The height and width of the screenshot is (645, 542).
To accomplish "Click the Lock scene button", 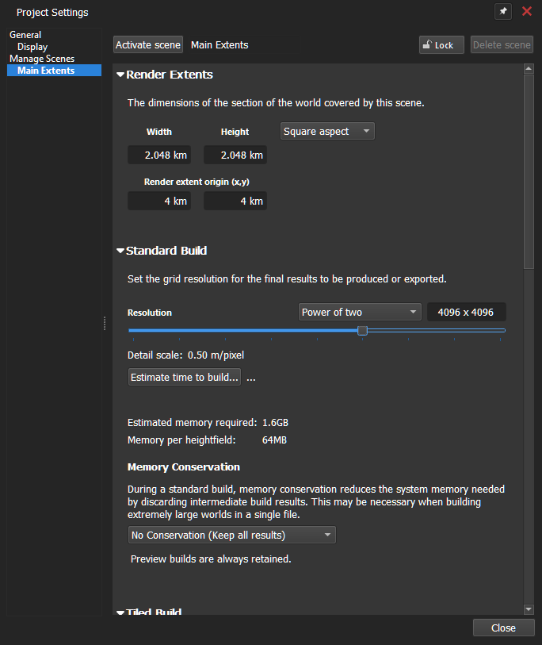I will 441,45.
